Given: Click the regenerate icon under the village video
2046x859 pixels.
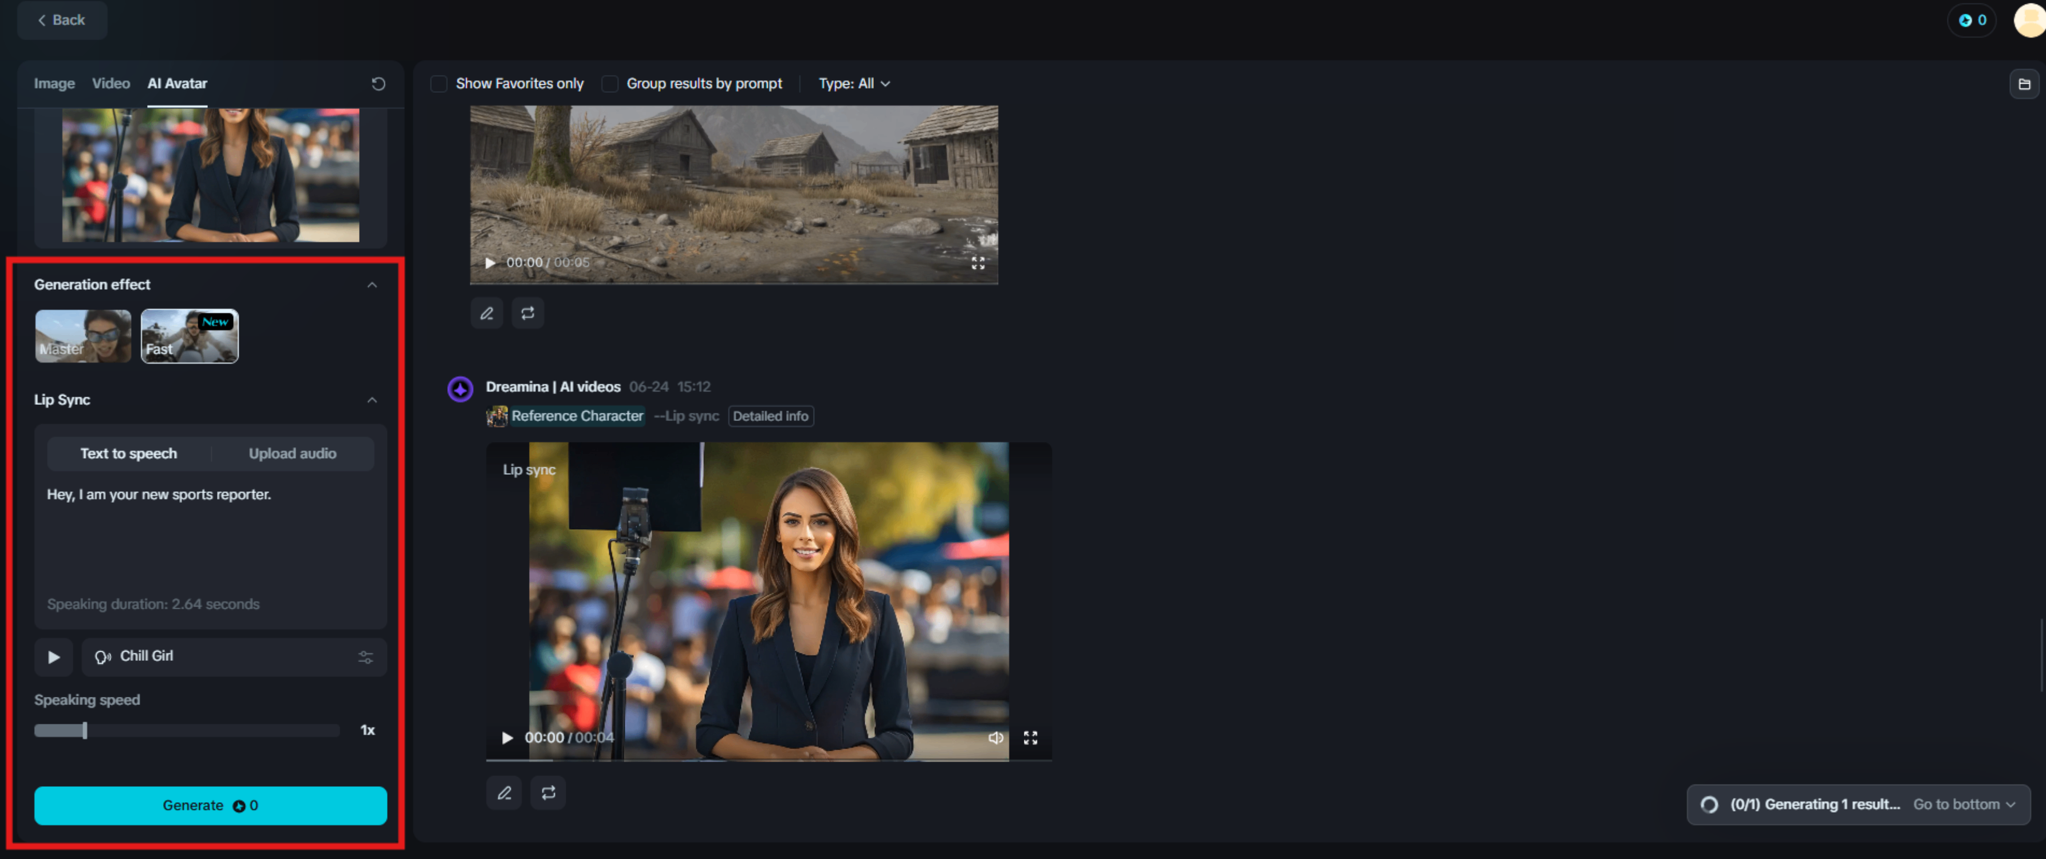Looking at the screenshot, I should 527,313.
